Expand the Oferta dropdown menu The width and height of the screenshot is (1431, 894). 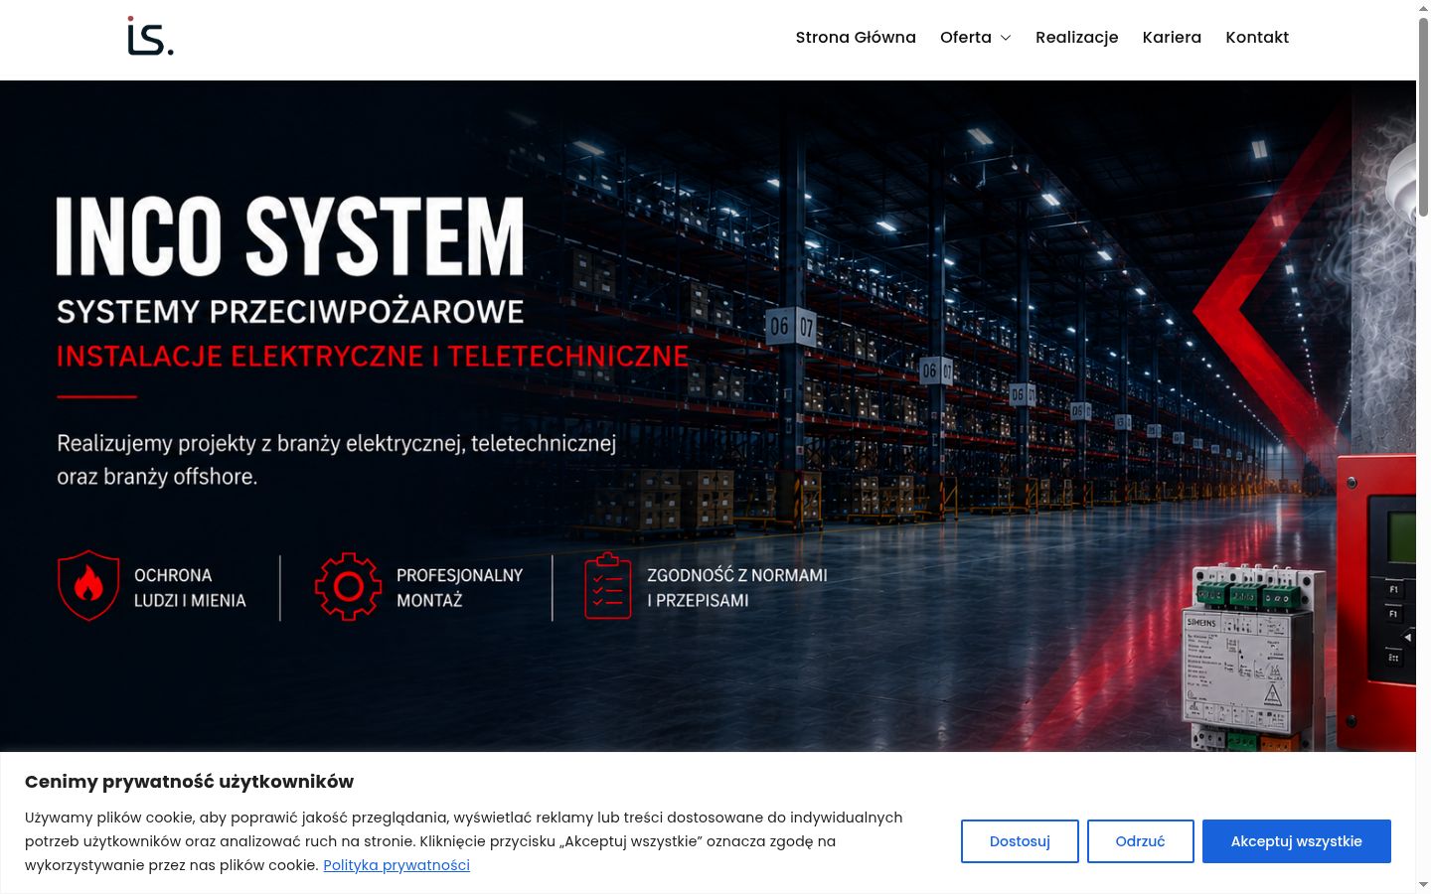point(976,38)
